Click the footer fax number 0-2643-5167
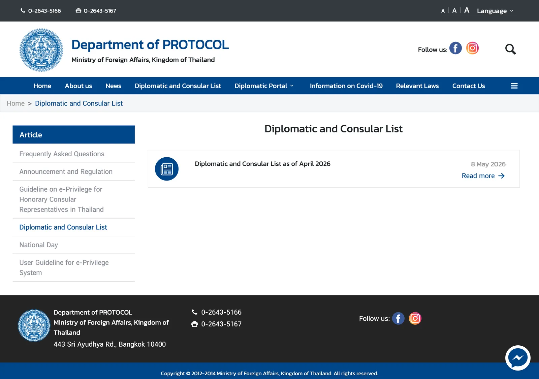539x379 pixels. click(x=221, y=324)
